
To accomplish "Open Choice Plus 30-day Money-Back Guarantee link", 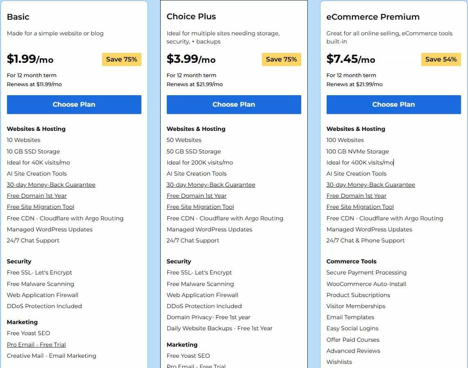I will pos(211,185).
